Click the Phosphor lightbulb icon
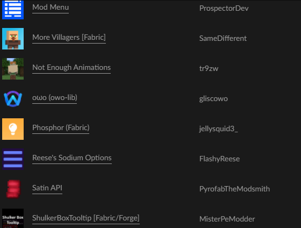The image size is (301, 228). coord(13,129)
